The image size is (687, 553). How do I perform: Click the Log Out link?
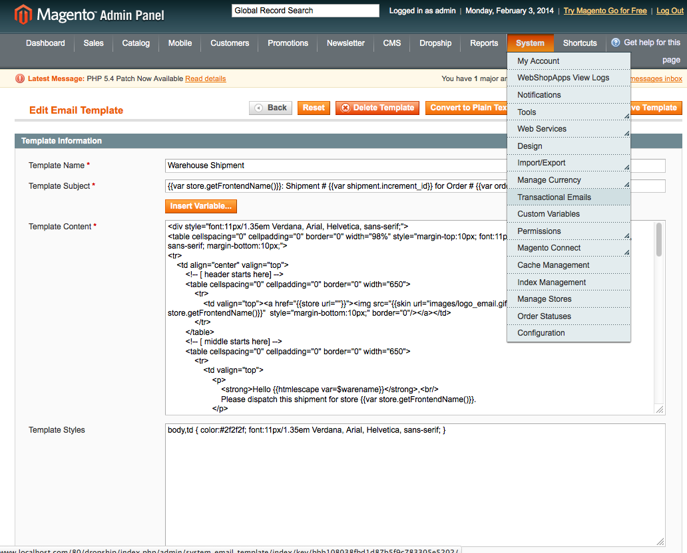[670, 11]
